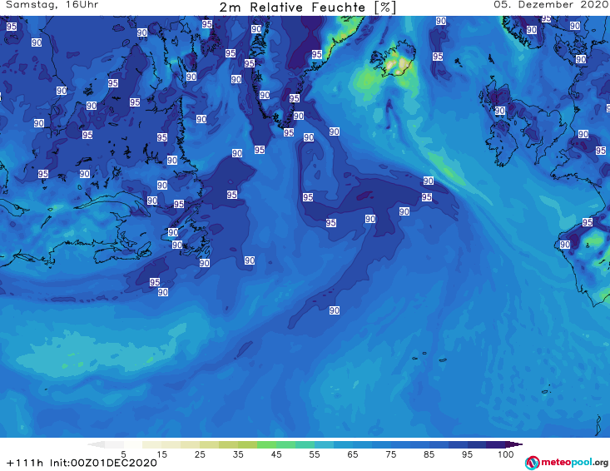Pick the pale grey arrow tip of colorbar
This screenshot has width=610, height=471.
97,444
